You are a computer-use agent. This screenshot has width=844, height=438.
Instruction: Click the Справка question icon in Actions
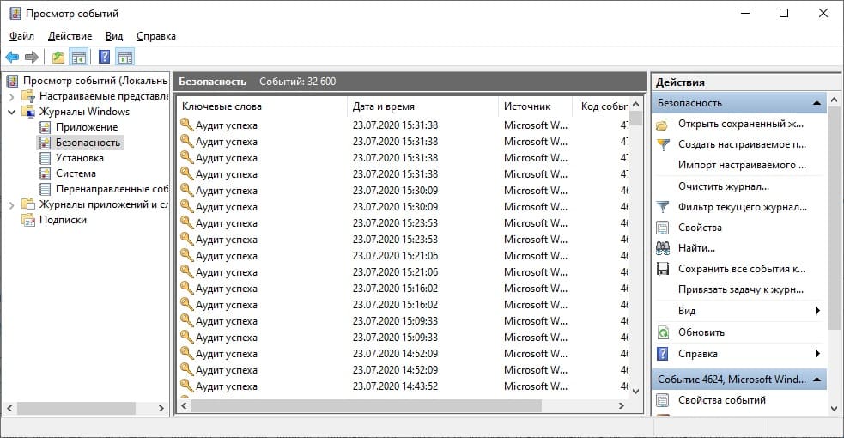coord(663,354)
